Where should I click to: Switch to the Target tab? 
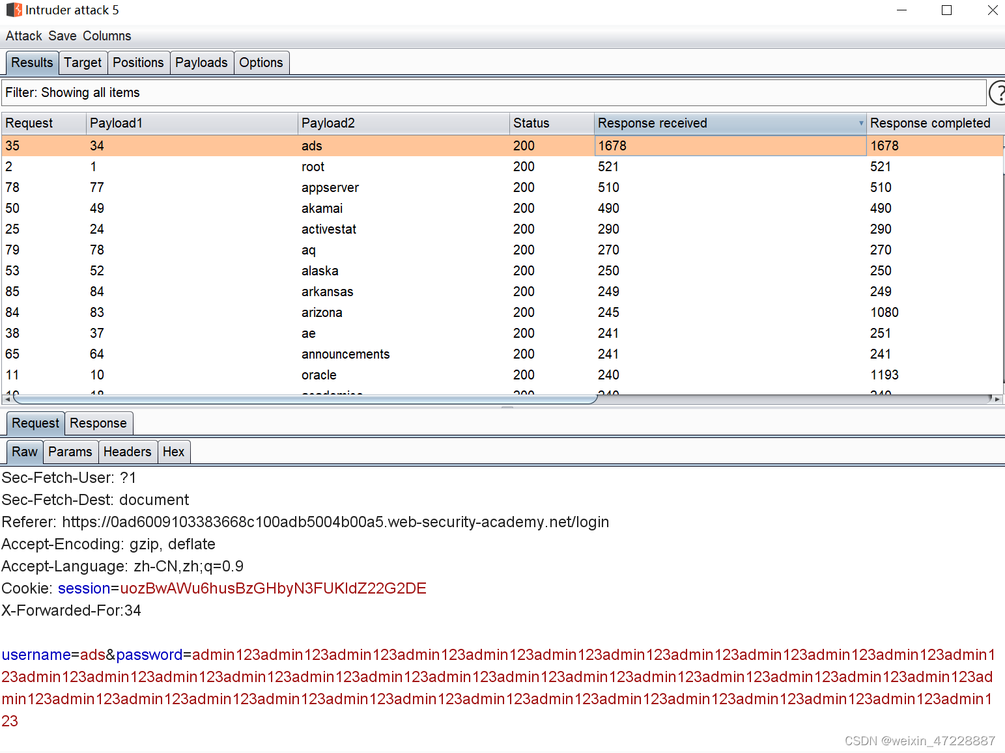pyautogui.click(x=83, y=62)
